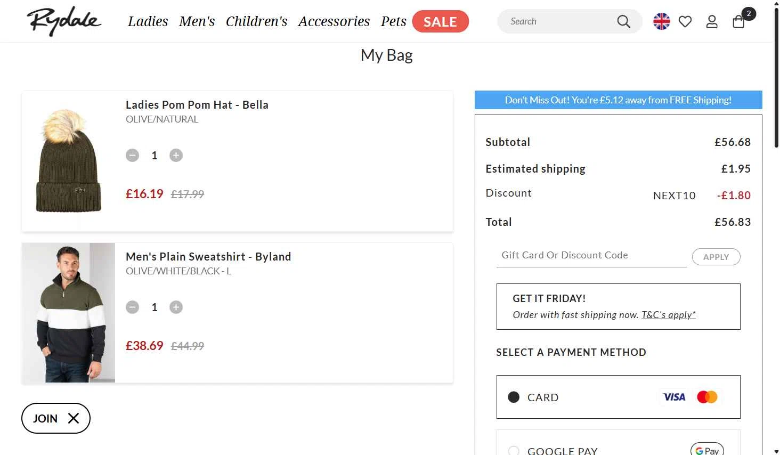Click the Mastercard logo
This screenshot has height=455, width=780.
[707, 397]
